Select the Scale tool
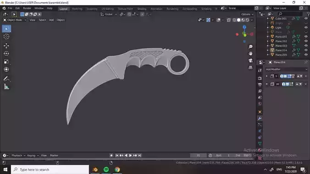Viewport: 310px width, 174px height. (x=6, y=61)
